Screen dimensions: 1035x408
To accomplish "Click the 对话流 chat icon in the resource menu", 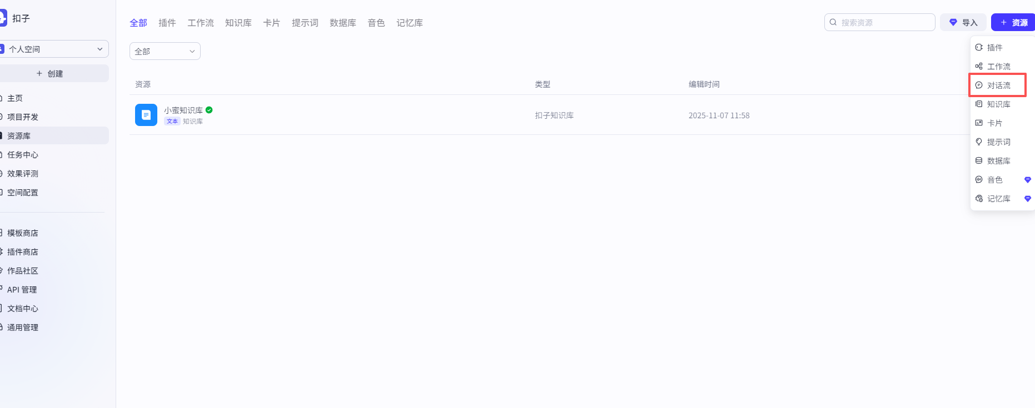I will click(979, 85).
